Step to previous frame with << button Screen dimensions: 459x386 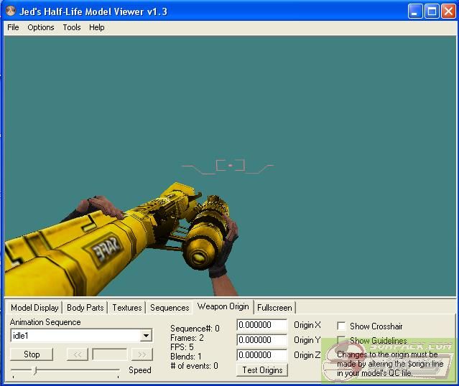point(78,354)
